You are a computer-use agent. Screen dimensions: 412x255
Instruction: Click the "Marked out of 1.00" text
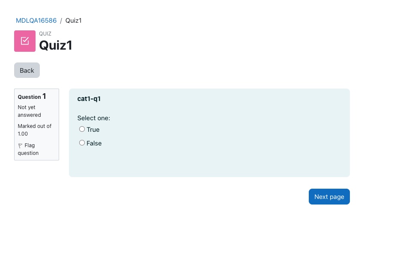tap(35, 130)
